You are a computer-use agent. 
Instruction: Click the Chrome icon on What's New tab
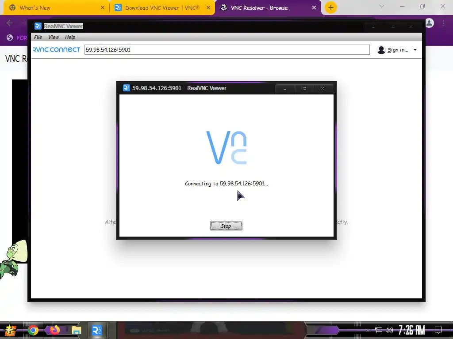[12, 8]
